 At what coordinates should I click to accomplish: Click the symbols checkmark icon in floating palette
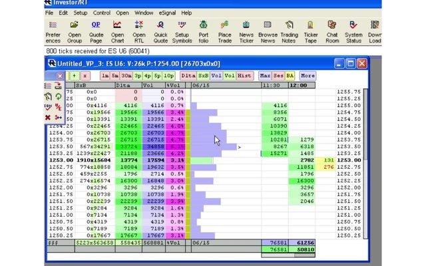[48, 107]
